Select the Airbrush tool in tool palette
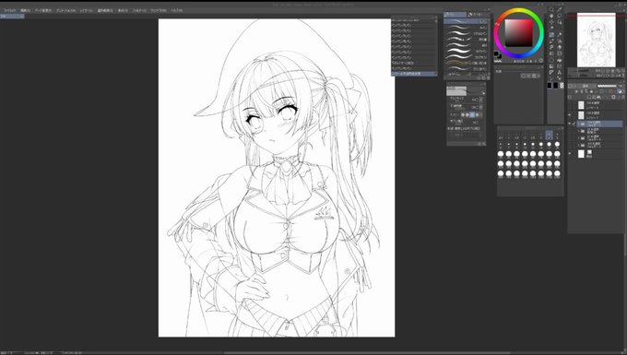The image size is (627, 355). point(560,41)
